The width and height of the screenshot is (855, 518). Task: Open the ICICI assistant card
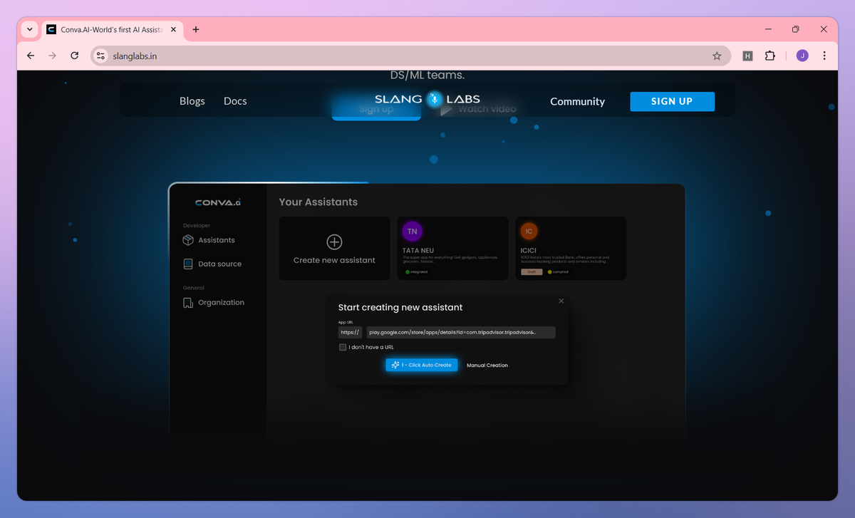coord(571,248)
